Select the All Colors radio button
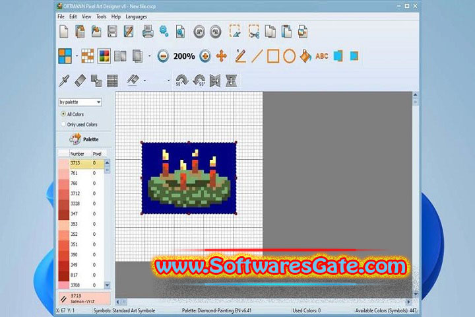475x317 pixels. pos(63,114)
